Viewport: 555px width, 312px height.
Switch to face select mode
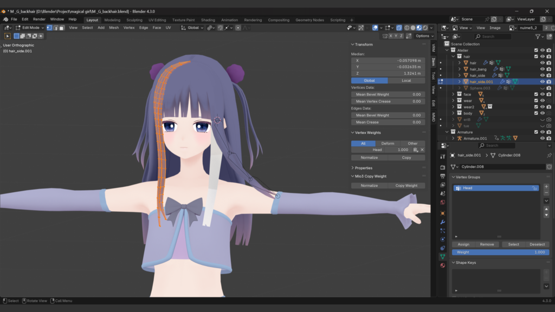click(62, 28)
